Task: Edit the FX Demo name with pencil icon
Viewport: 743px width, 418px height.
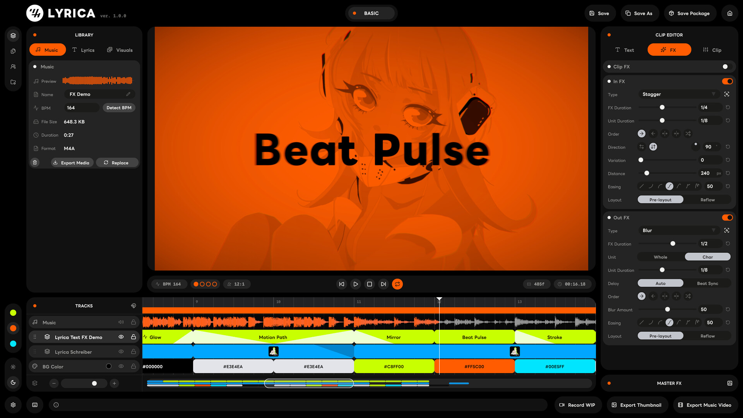Action: click(x=128, y=94)
